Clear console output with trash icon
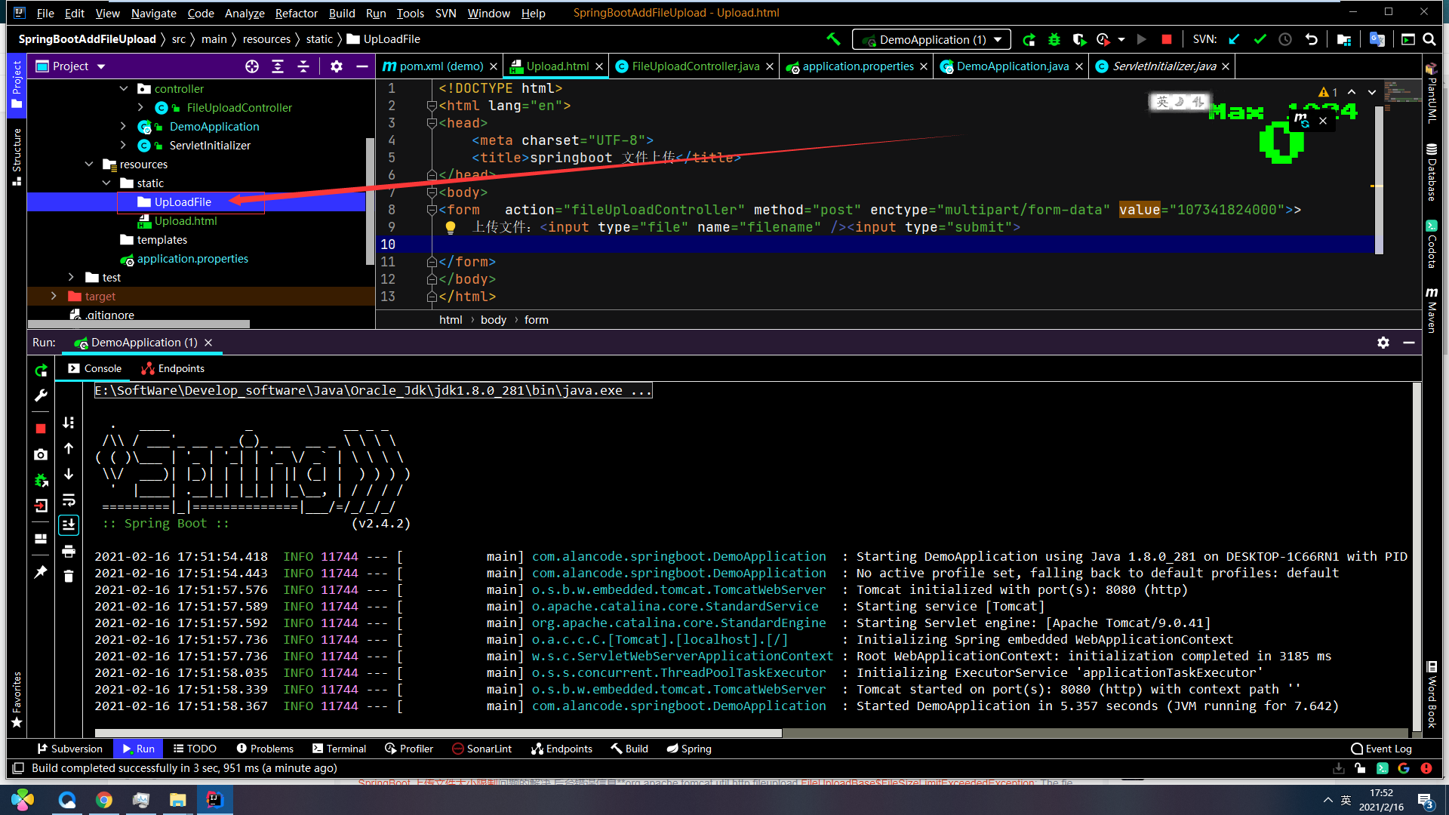 [x=69, y=577]
